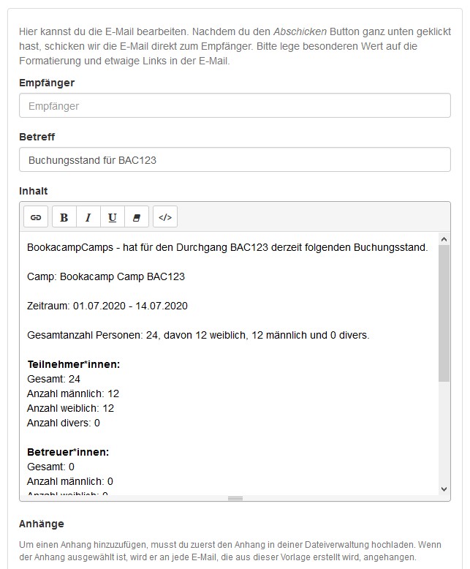The width and height of the screenshot is (470, 569).
Task: Click the Empfänger input field
Action: (x=235, y=106)
